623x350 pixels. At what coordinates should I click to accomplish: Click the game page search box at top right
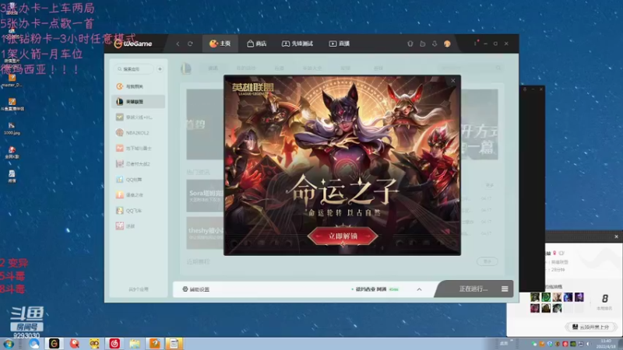[470, 68]
